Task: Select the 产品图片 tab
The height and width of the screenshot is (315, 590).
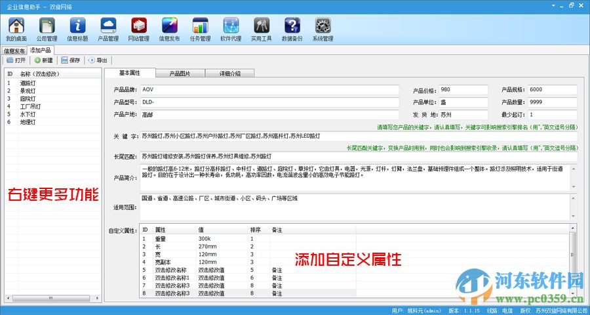Action: tap(180, 73)
